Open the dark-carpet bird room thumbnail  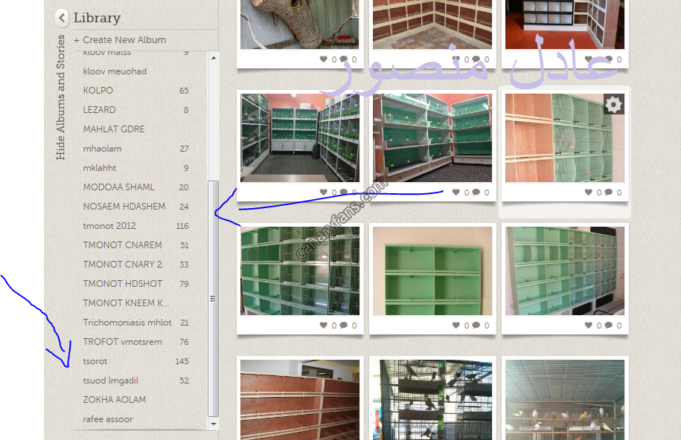point(300,137)
